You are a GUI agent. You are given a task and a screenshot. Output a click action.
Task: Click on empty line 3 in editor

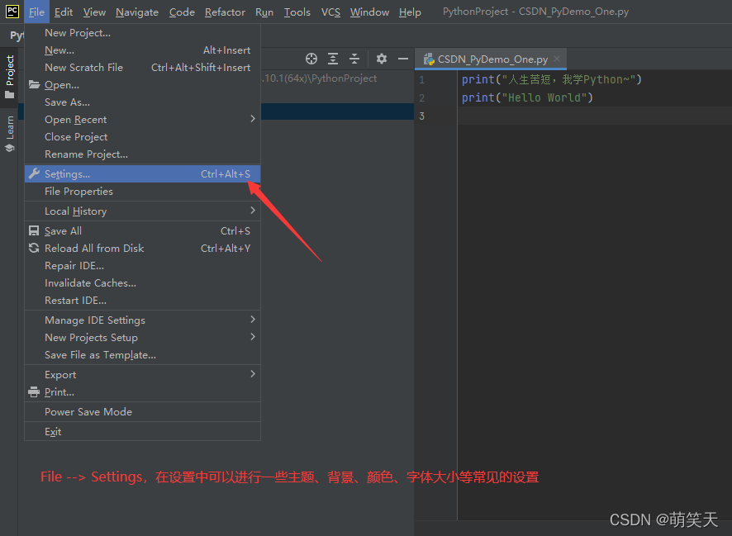[x=578, y=116]
